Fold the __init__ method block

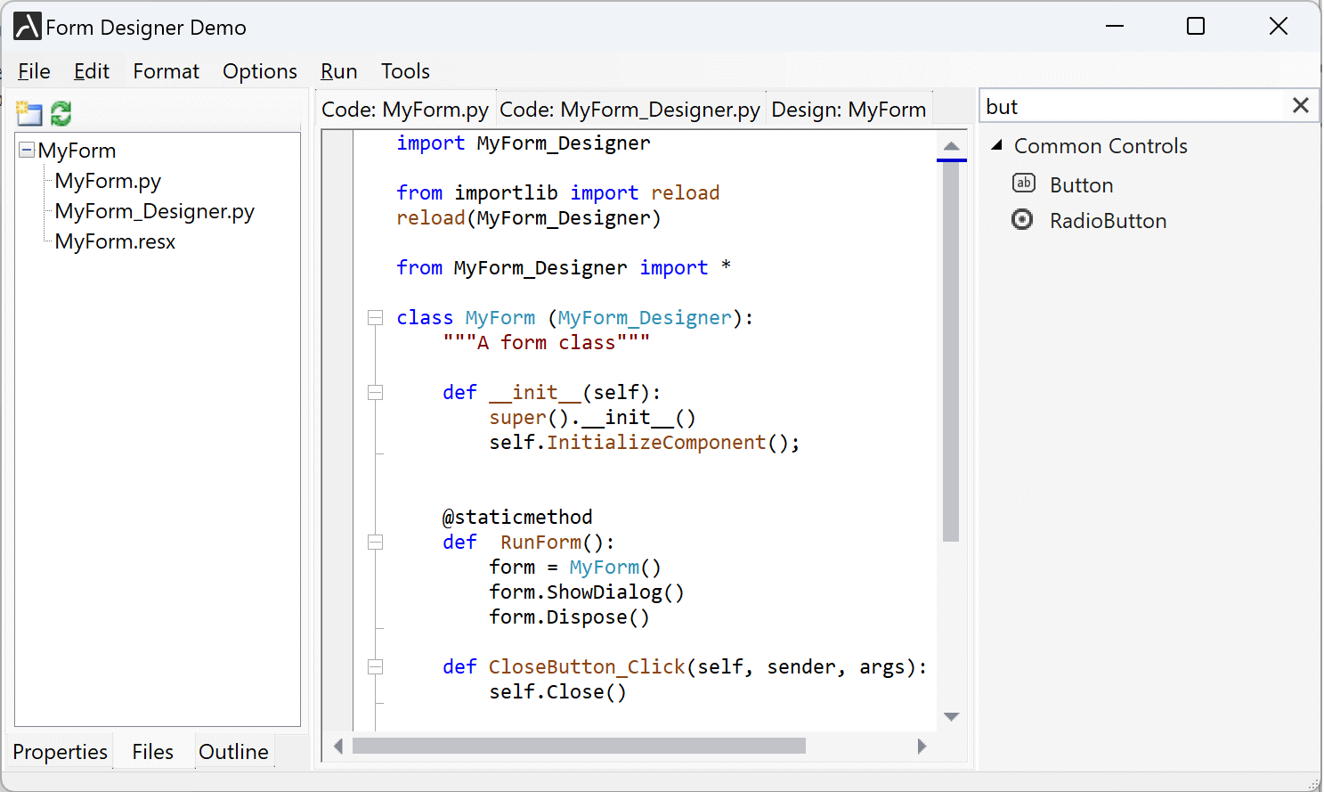[x=376, y=393]
